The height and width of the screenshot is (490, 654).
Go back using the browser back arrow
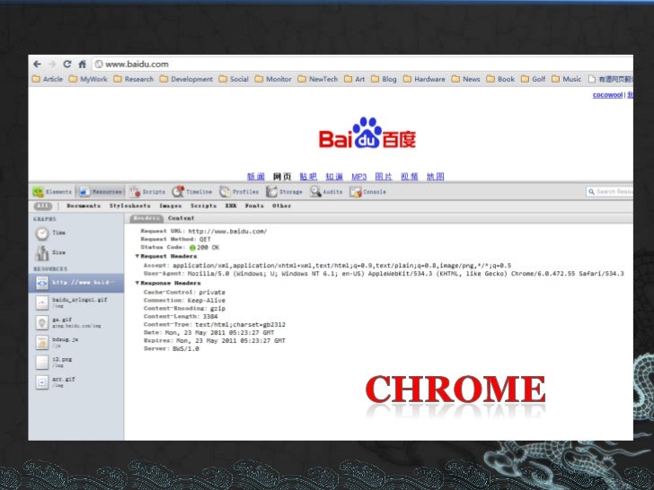[37, 65]
